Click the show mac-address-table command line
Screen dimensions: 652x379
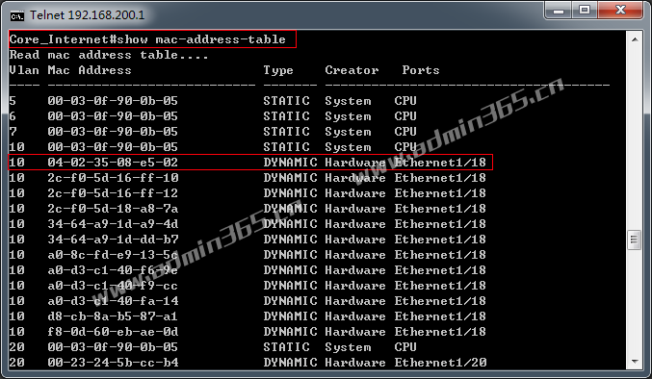[147, 39]
